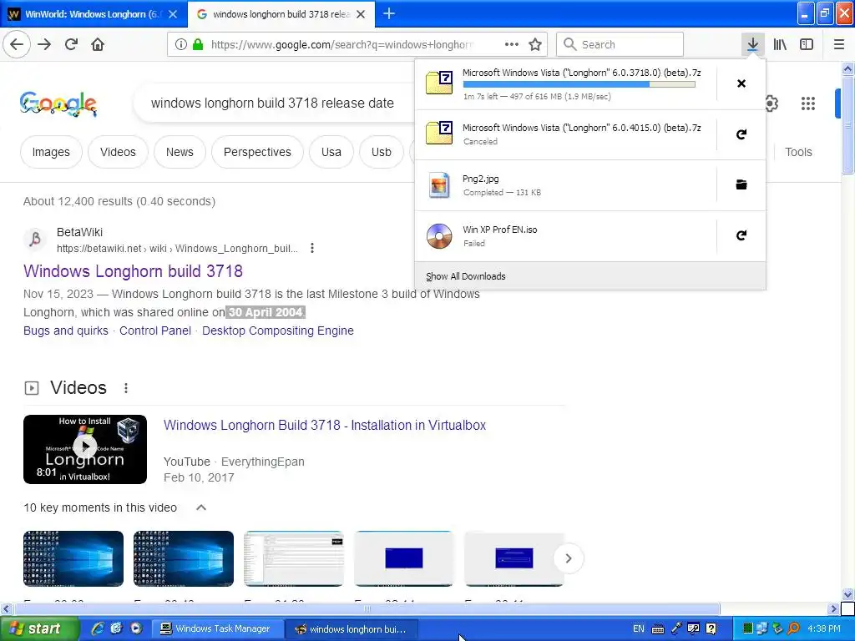The image size is (855, 641).
Task: Open Windows Longhorn build 3718 result
Action: point(133,271)
